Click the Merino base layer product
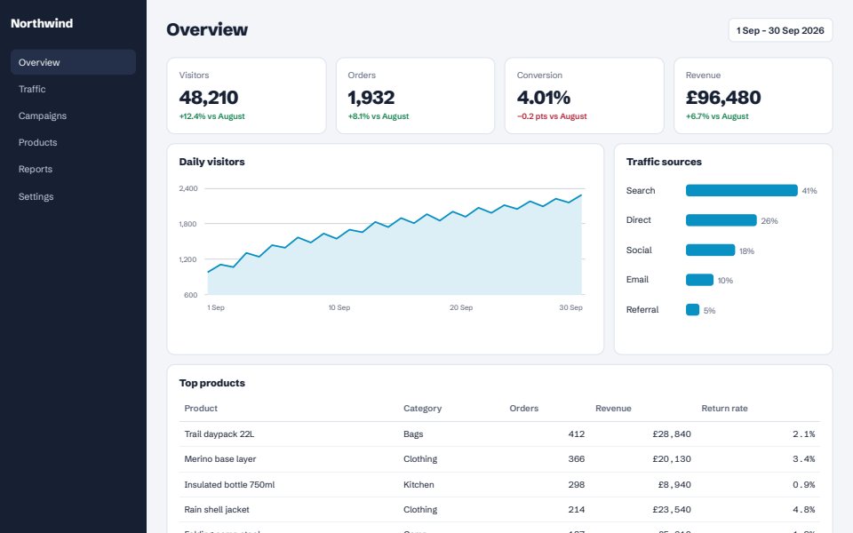 click(219, 459)
